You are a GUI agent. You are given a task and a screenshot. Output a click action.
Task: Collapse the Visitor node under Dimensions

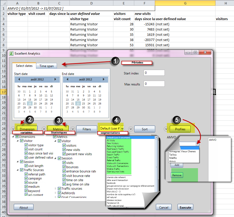[x=17, y=141]
